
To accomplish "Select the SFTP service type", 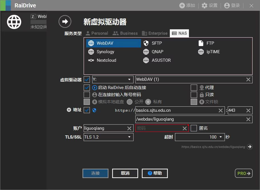I will coord(156,43).
